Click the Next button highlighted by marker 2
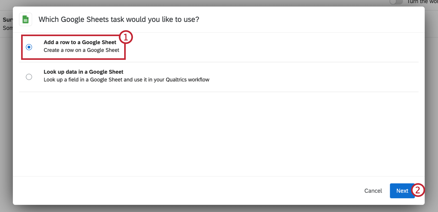This screenshot has height=212, width=438. (x=402, y=191)
